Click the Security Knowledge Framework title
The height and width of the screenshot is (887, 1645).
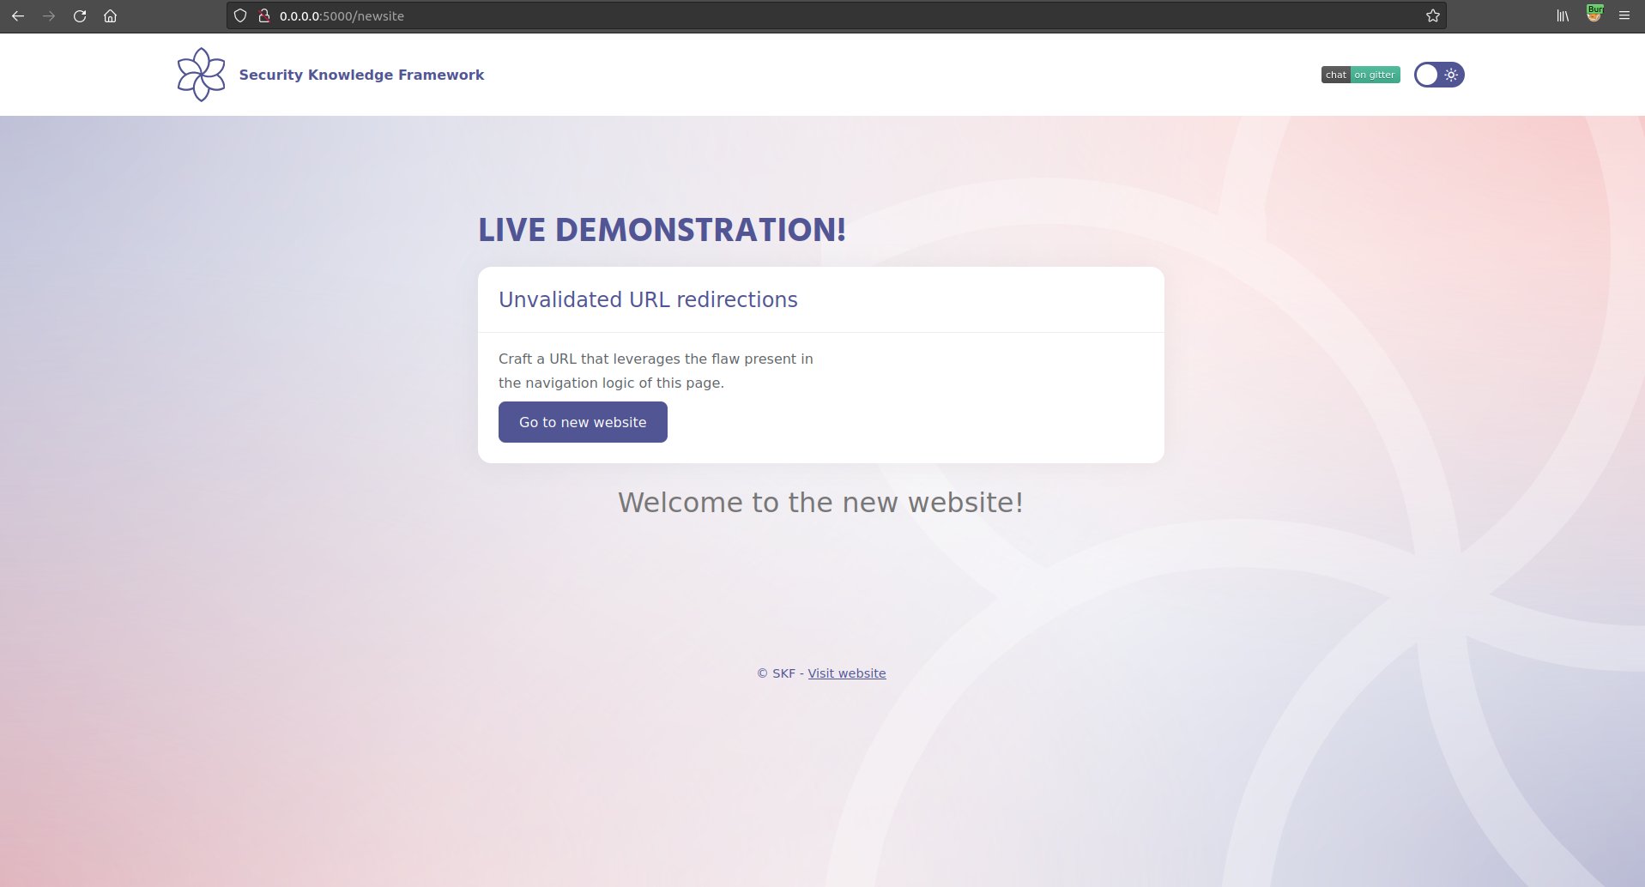[361, 75]
